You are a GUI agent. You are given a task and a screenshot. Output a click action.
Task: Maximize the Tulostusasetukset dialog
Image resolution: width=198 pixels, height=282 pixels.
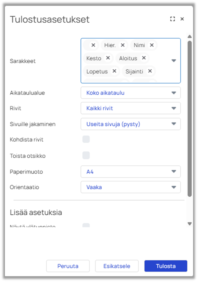(x=172, y=19)
